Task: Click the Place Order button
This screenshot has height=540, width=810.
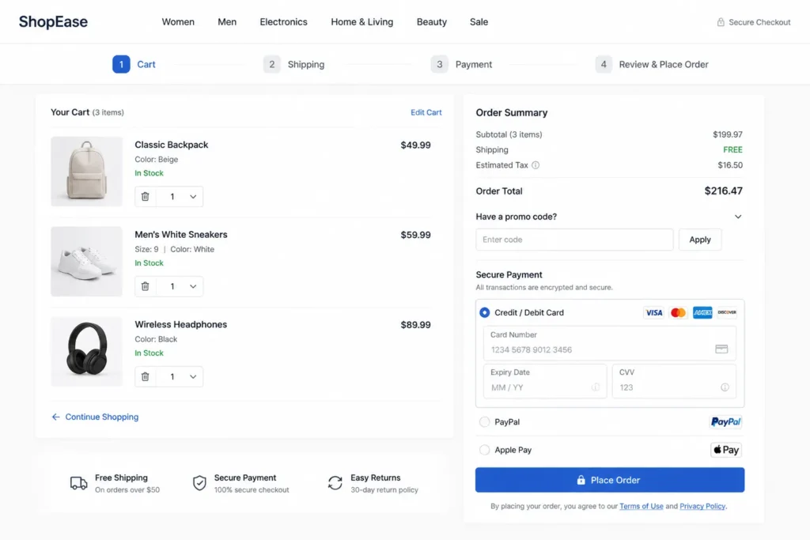Action: point(610,480)
